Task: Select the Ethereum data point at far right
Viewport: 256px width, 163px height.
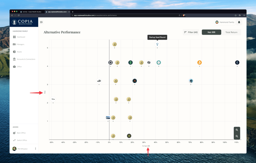Action: [x=237, y=62]
